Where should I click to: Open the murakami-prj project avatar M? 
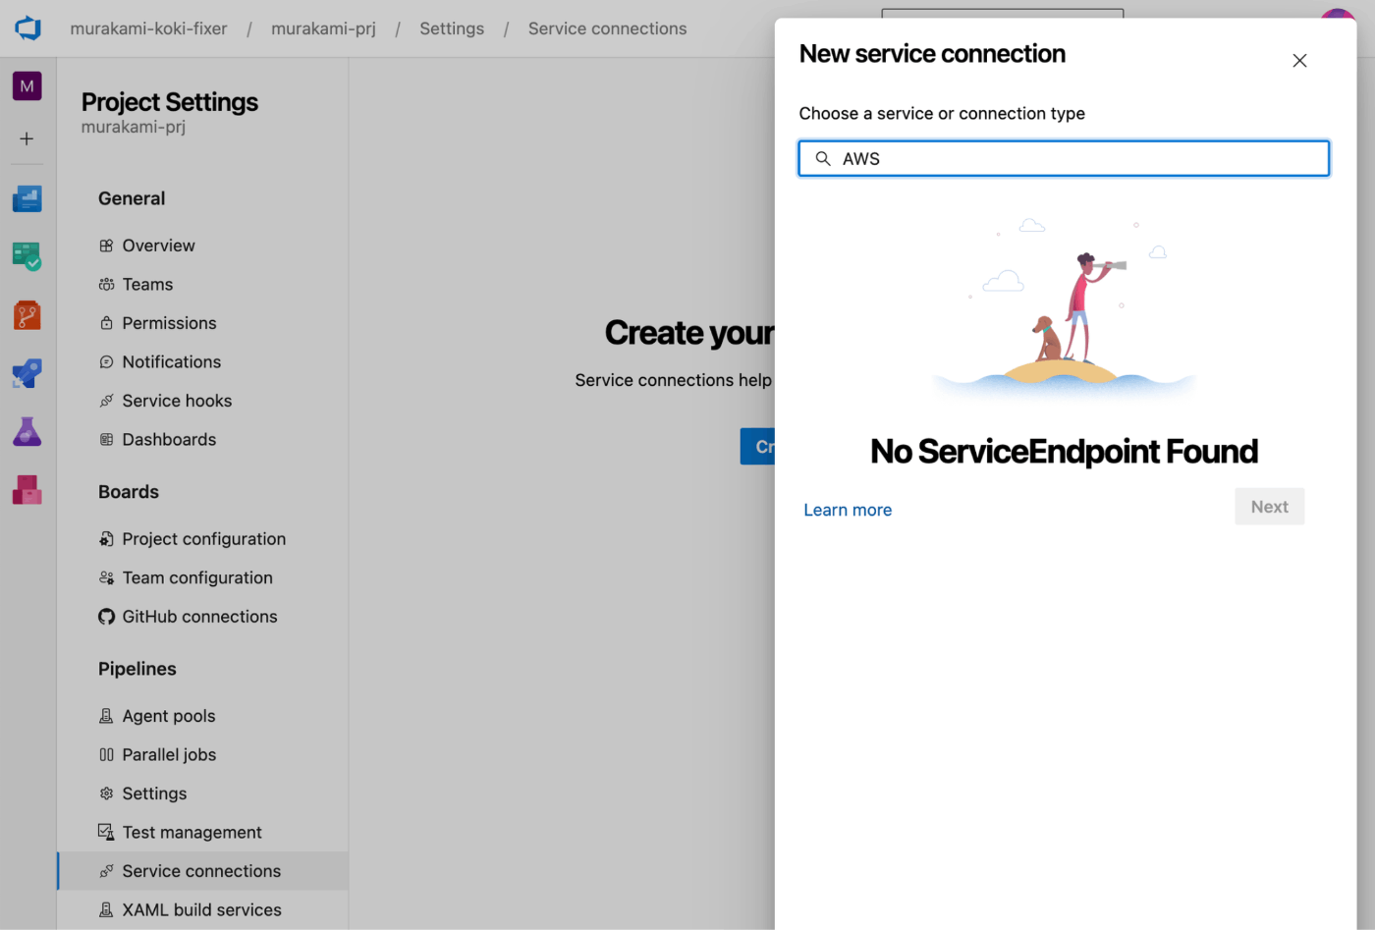pos(27,86)
